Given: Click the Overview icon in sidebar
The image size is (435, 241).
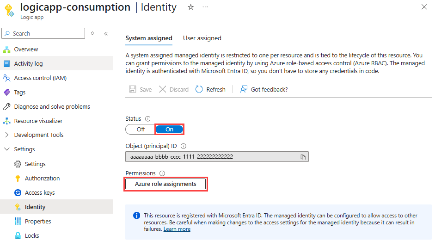Looking at the screenshot, I should (x=6, y=49).
